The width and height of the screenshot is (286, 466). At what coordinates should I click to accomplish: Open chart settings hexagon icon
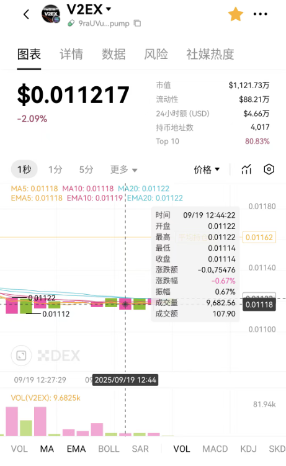point(269,169)
